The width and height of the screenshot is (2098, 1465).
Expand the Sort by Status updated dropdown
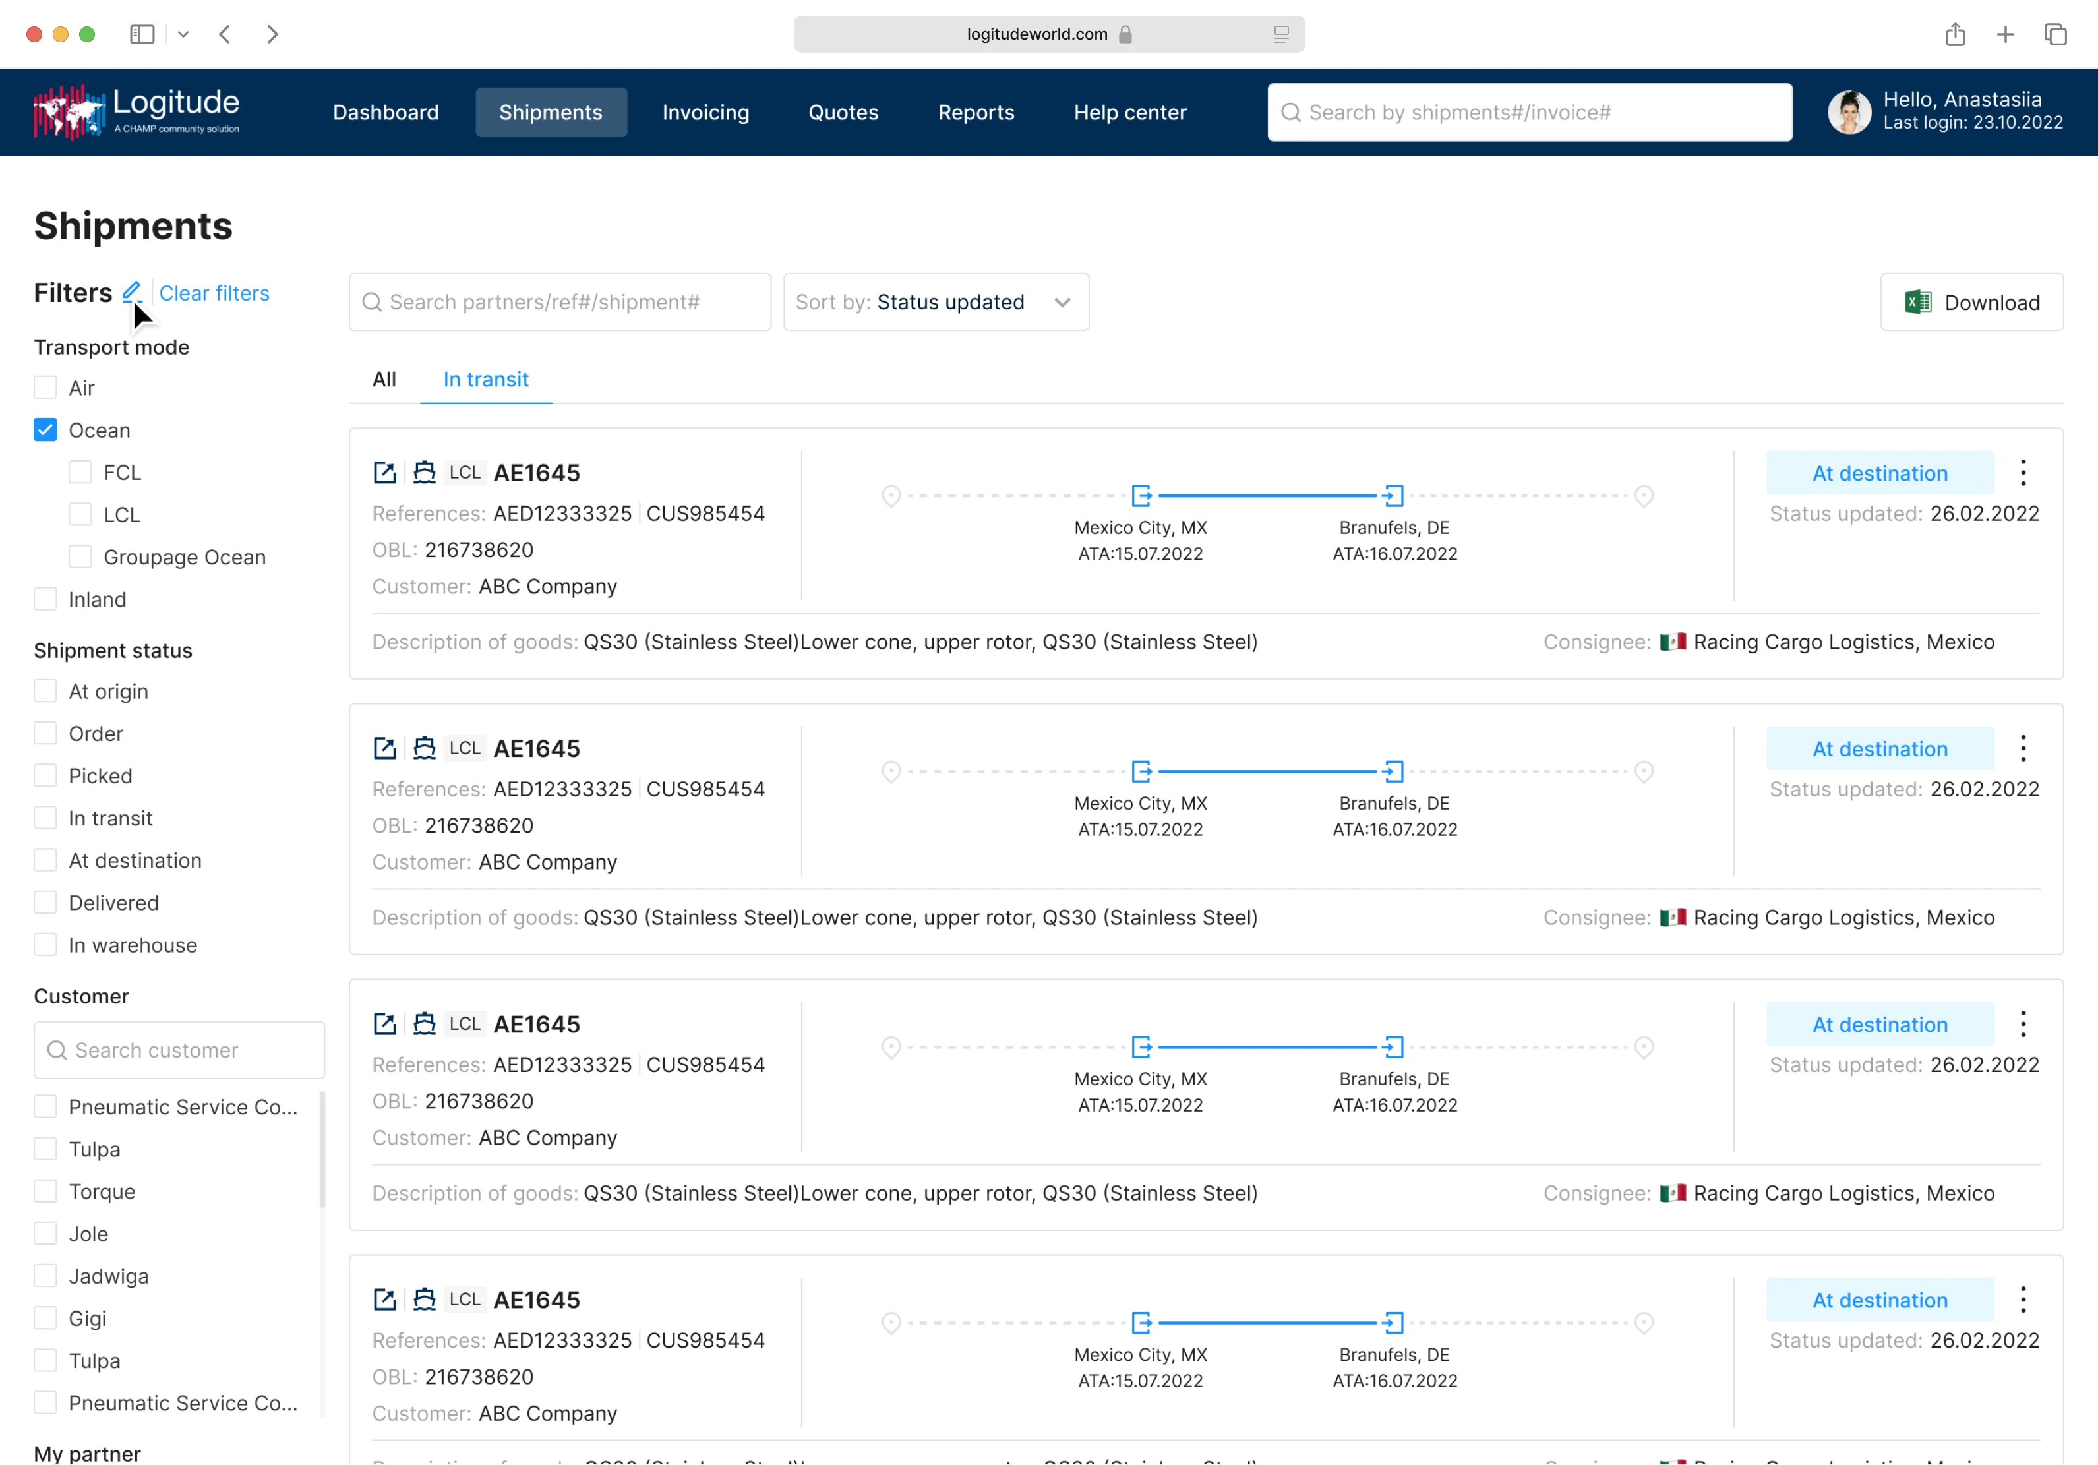(936, 303)
